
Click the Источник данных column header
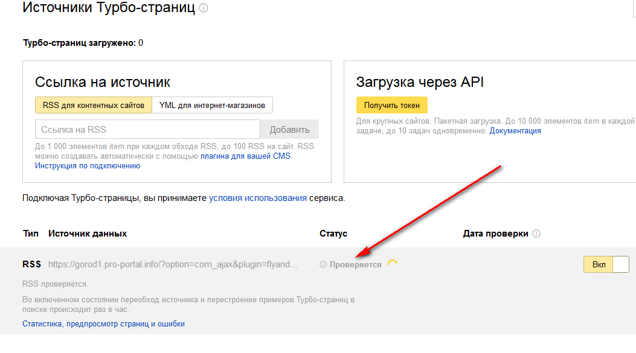coord(88,234)
